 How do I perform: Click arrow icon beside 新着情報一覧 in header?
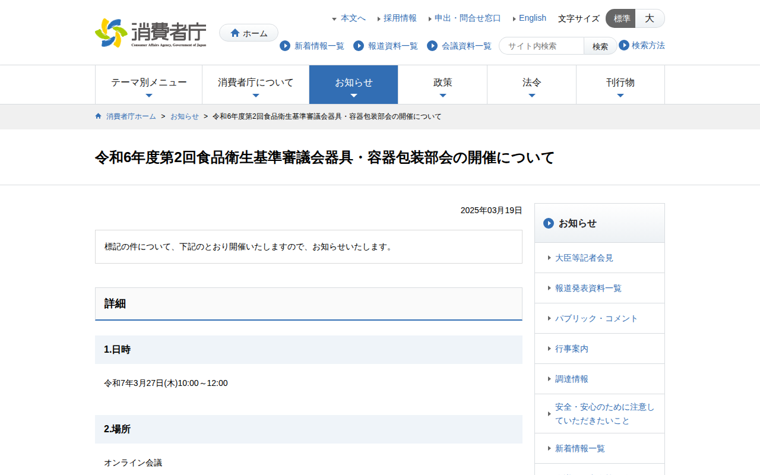pos(285,46)
